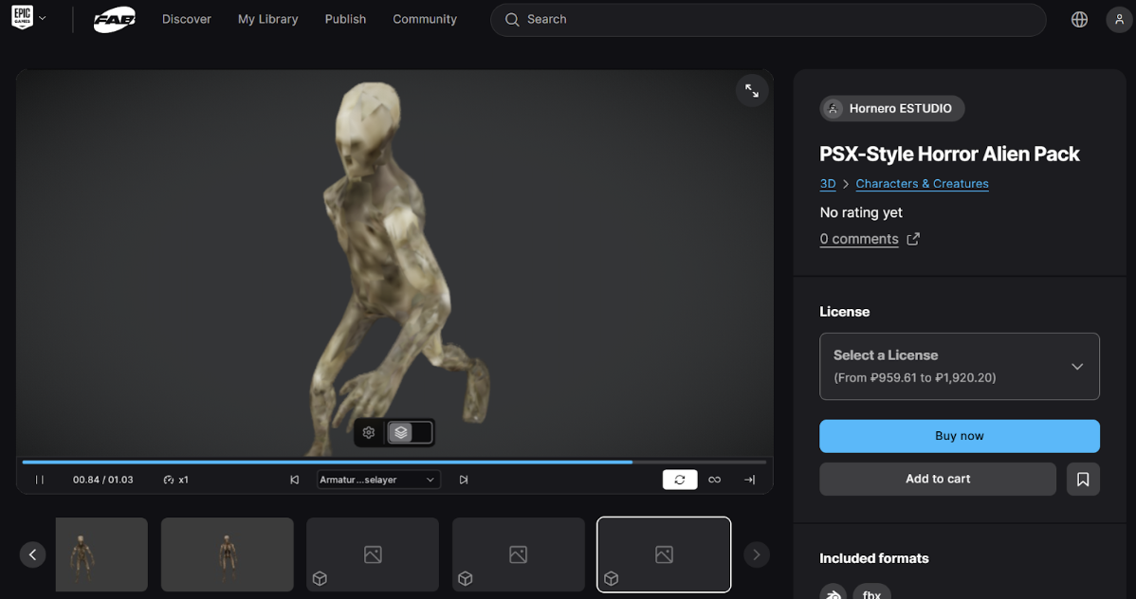Toggle the render layers switch
This screenshot has height=599, width=1136.
tap(409, 432)
